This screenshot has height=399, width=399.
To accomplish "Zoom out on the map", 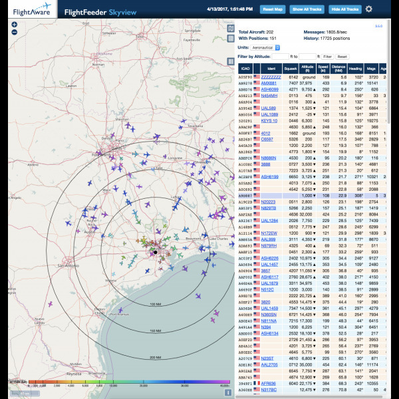I will click(15, 32).
